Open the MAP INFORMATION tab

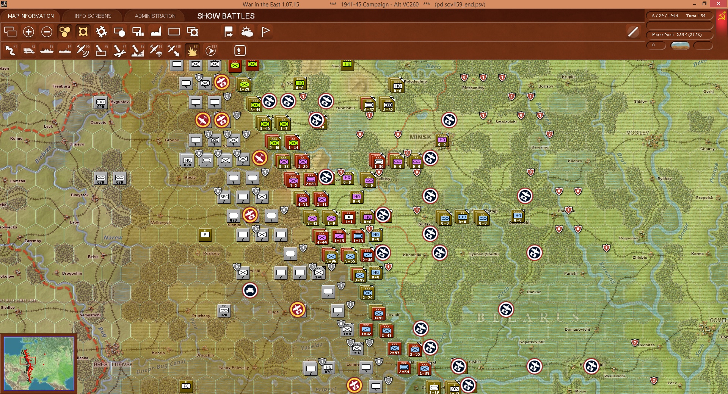(31, 16)
